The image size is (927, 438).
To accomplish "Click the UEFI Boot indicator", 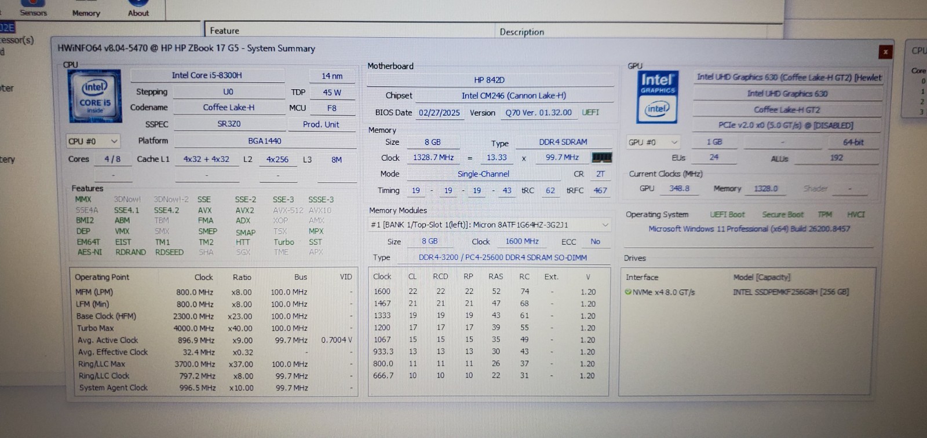I will [727, 215].
